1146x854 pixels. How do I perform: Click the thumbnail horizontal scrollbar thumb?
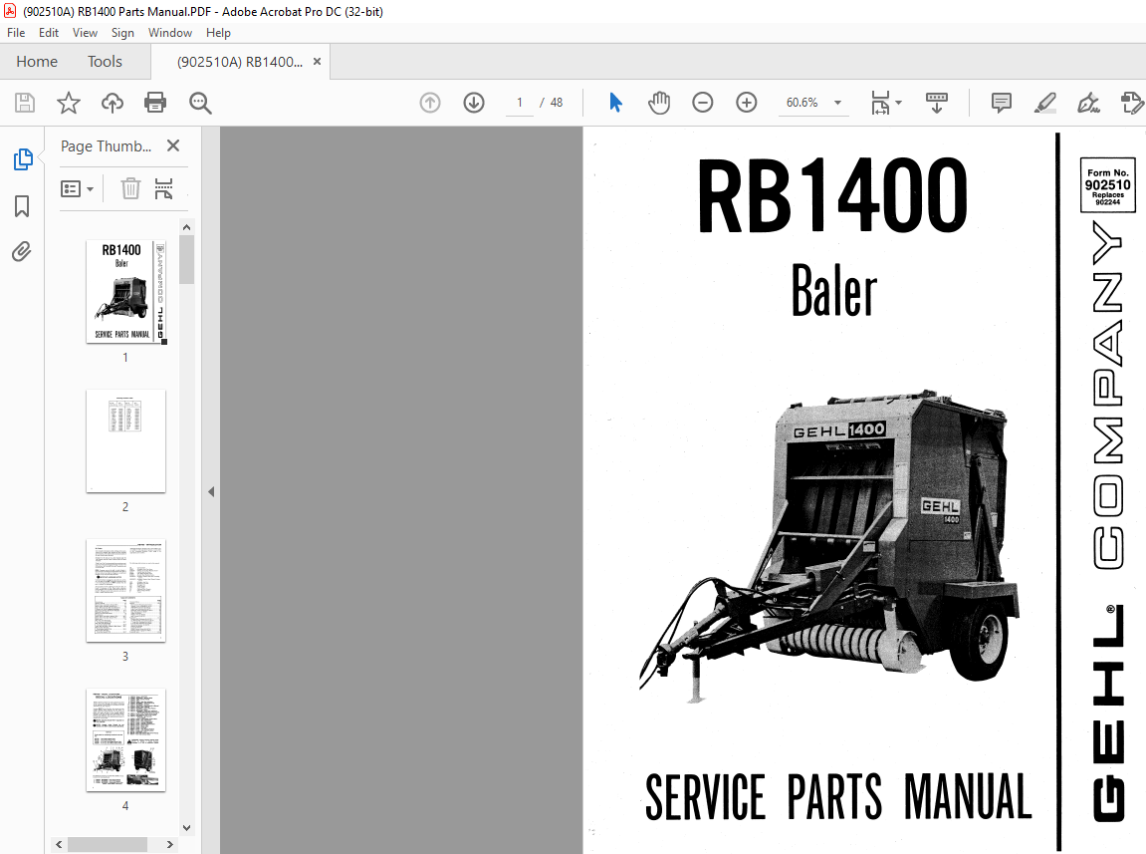coord(108,844)
